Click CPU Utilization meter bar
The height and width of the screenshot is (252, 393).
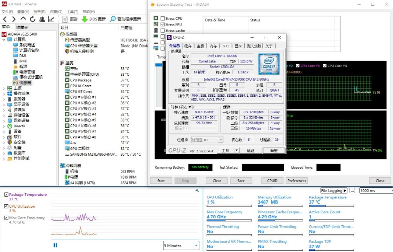coord(229,206)
